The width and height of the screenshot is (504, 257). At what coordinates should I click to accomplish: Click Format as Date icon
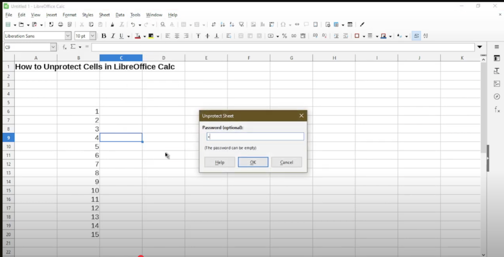click(303, 36)
